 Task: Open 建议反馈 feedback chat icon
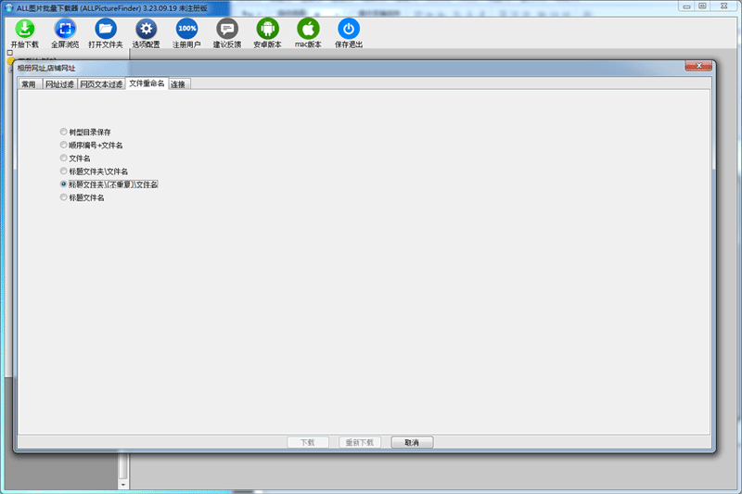point(227,28)
